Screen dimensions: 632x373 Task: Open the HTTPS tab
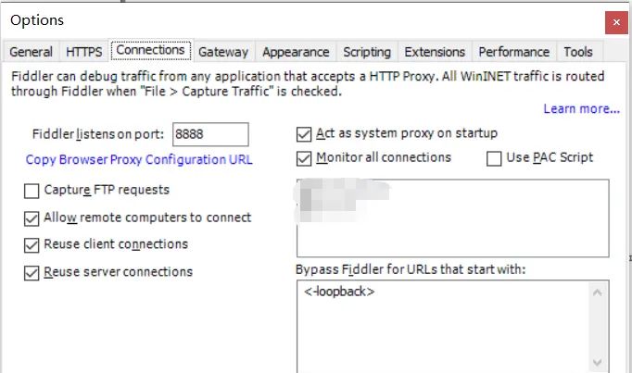[x=84, y=52]
